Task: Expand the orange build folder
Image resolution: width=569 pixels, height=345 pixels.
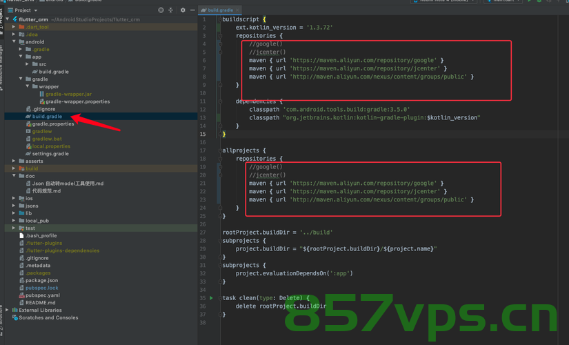Action: tap(14, 168)
